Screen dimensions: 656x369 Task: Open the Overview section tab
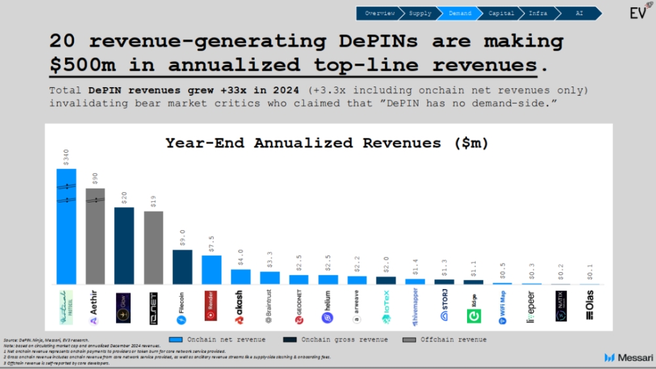click(380, 13)
